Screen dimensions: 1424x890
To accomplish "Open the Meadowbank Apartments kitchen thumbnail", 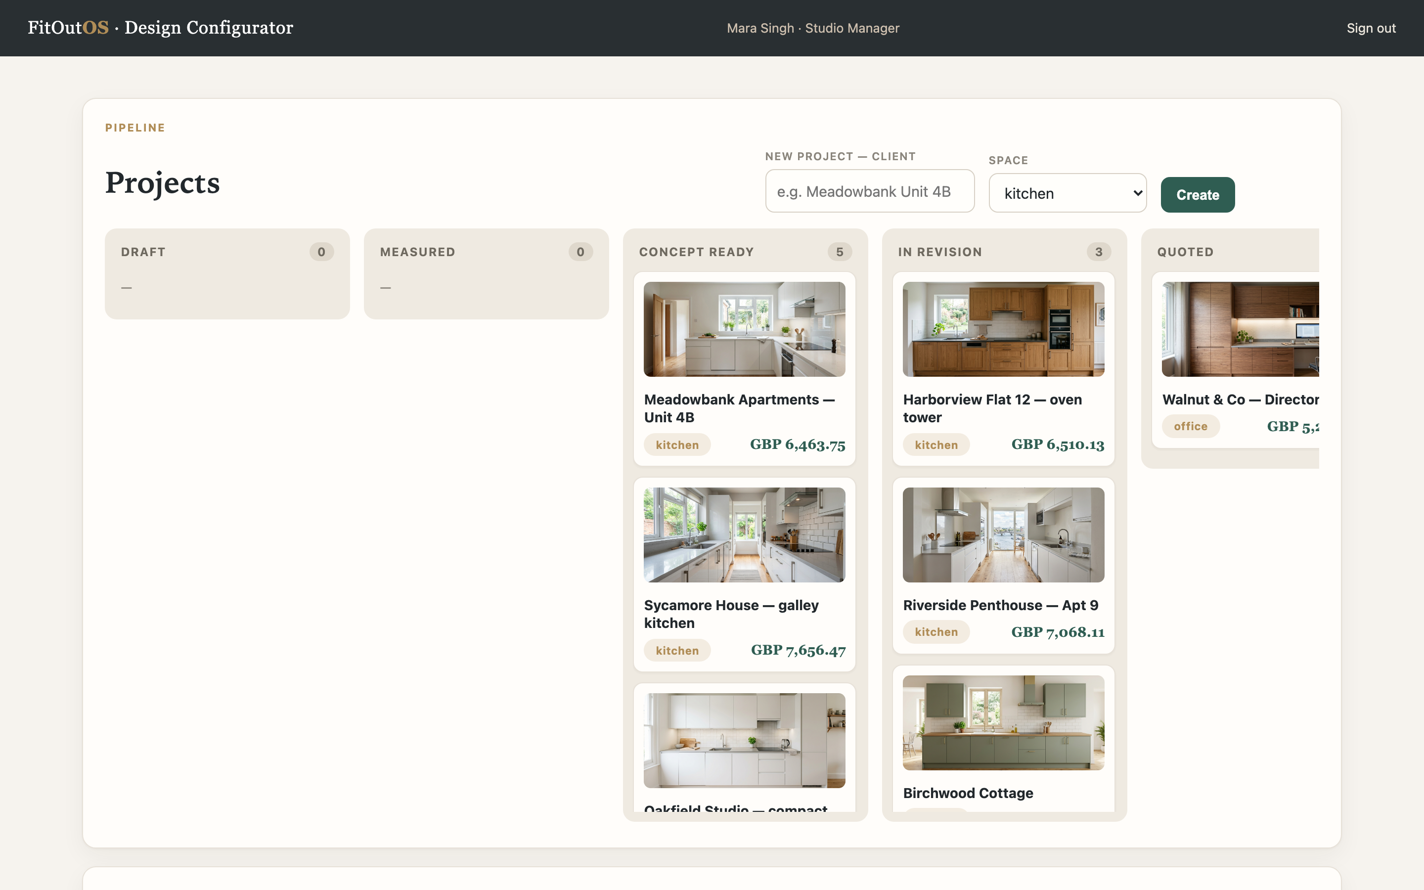I will (x=744, y=329).
